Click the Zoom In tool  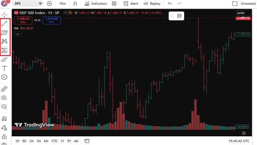click(4, 98)
